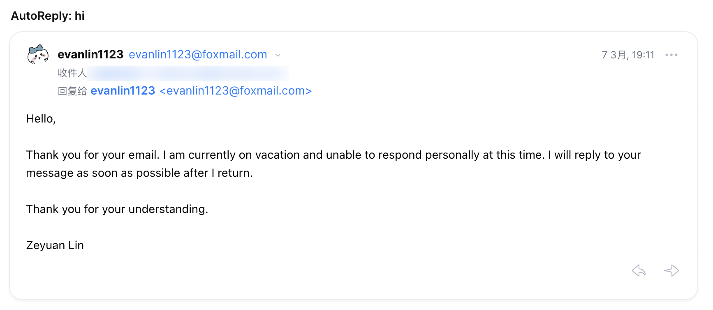The width and height of the screenshot is (713, 310).
Task: Click the forward arrow icon
Action: tap(671, 271)
